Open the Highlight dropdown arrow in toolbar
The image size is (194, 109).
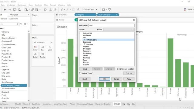(64, 10)
